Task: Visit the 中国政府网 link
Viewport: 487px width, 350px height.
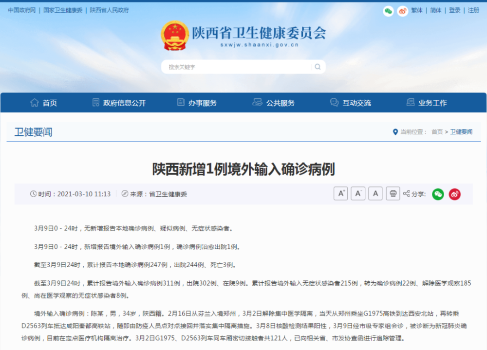Action: click(x=22, y=10)
